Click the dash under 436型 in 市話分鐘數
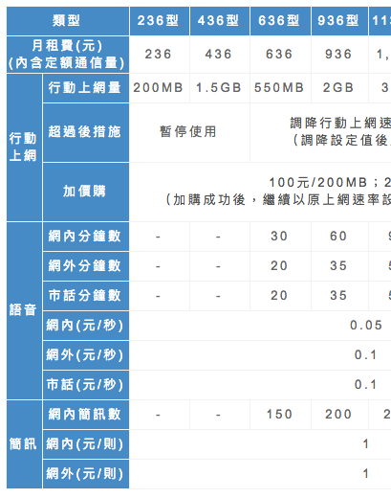 218,296
